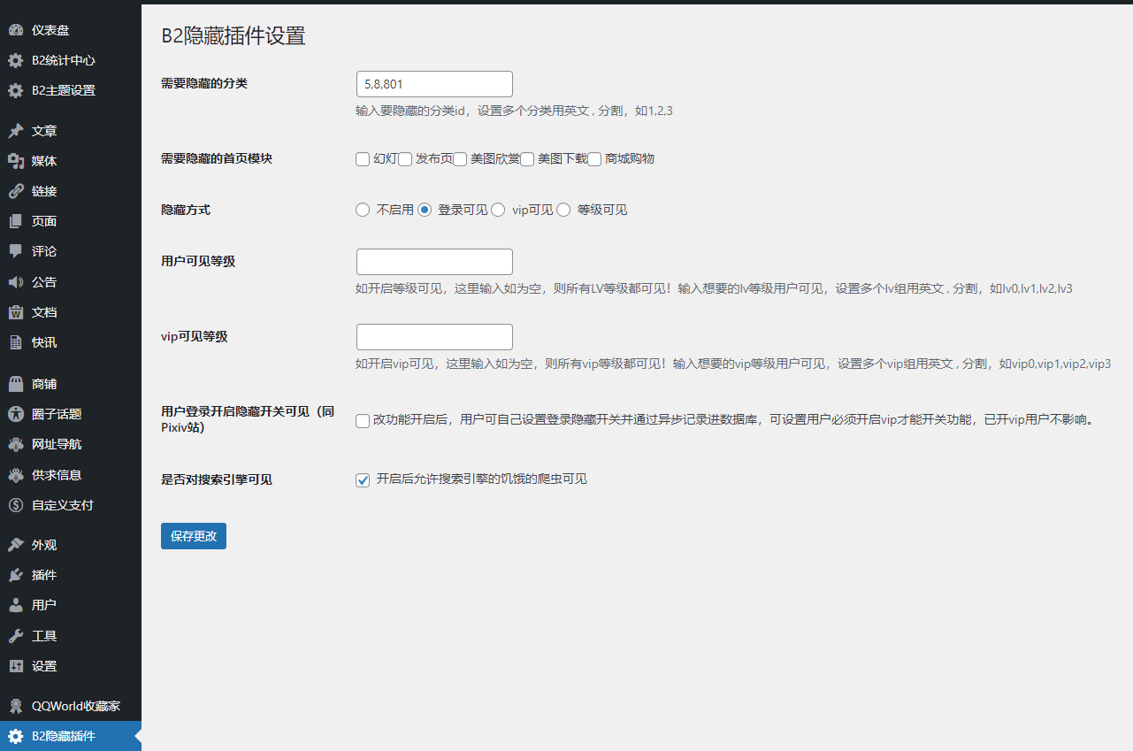Click the 保存更改 button
Screen dimensions: 1133x751
[193, 535]
